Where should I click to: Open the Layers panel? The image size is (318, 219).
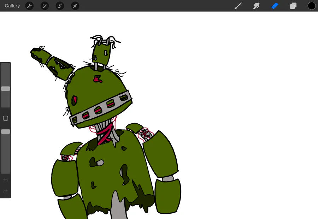pyautogui.click(x=293, y=6)
